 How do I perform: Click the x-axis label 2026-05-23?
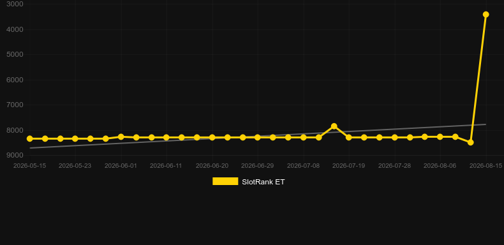pos(75,166)
